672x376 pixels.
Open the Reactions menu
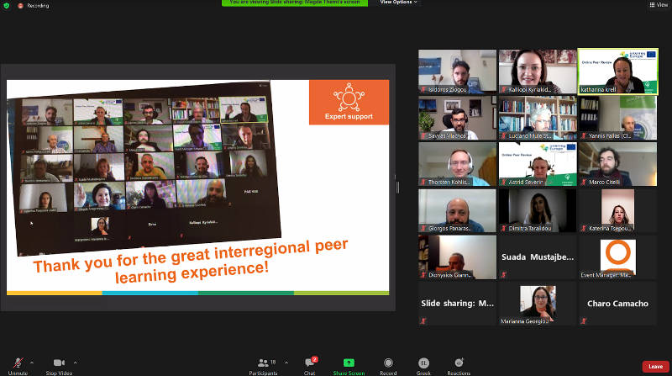[x=459, y=363]
